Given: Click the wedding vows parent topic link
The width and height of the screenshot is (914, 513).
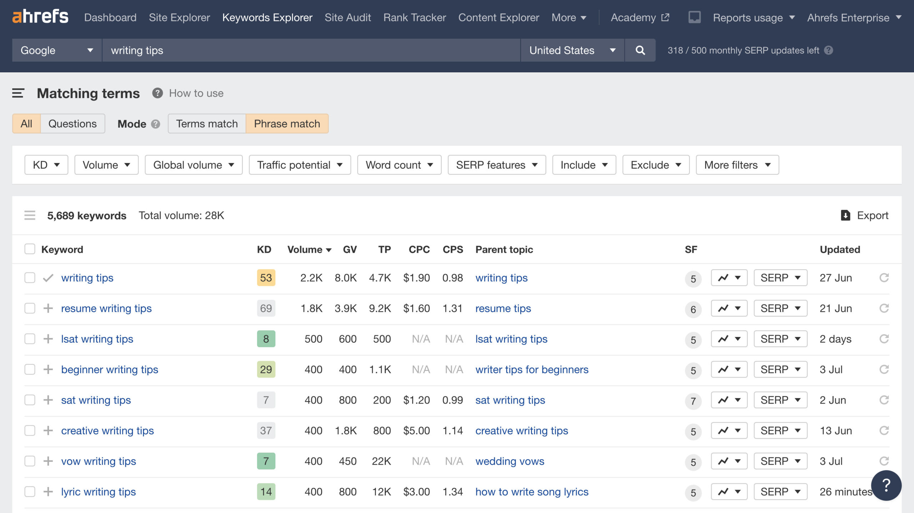Looking at the screenshot, I should coord(509,461).
